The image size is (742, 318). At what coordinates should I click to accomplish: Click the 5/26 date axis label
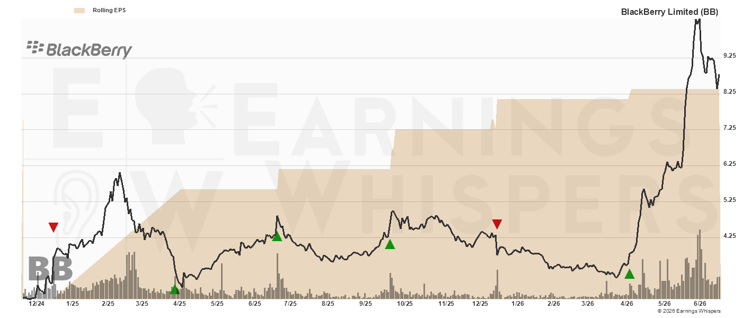pos(664,304)
